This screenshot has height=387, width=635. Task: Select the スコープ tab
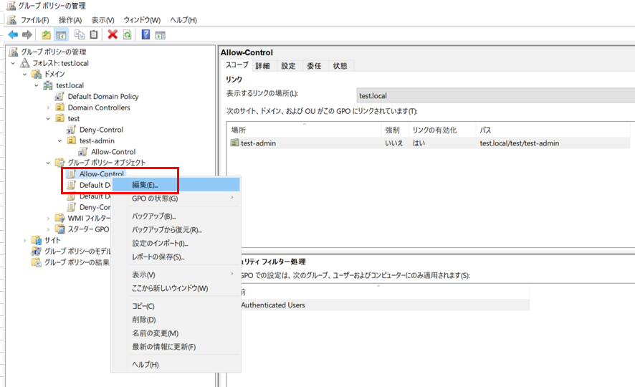tap(237, 65)
